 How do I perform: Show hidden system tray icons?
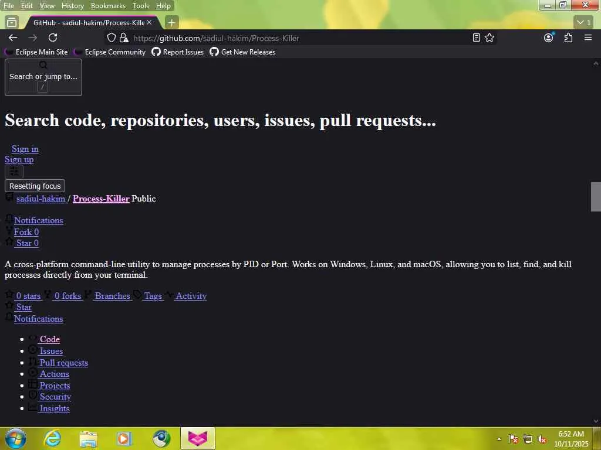coord(499,439)
